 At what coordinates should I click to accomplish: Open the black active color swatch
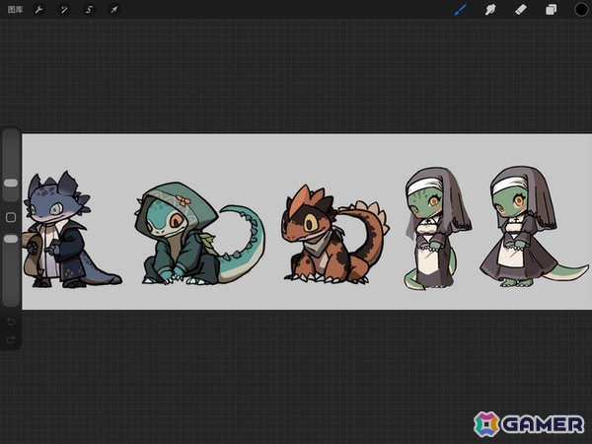[581, 10]
